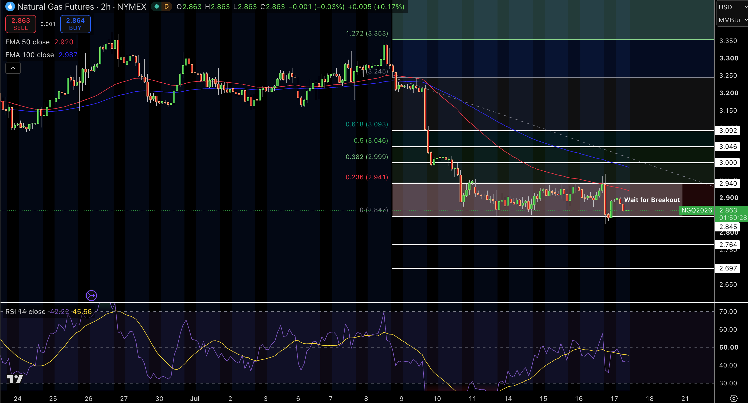This screenshot has height=403, width=748.
Task: Select the EMA 50 close indicator label
Action: point(28,42)
